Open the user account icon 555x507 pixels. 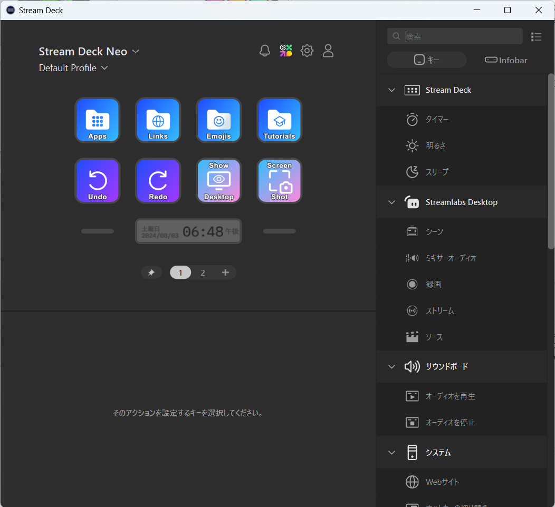click(x=328, y=51)
